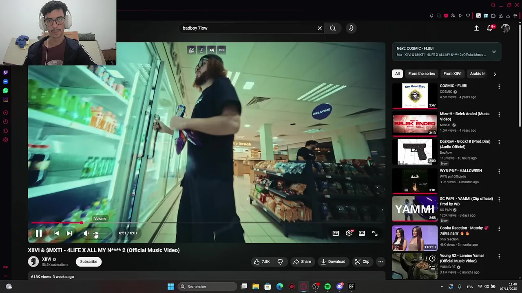The height and width of the screenshot is (293, 522).
Task: Open options menu for COSMIC - FIJIBI
Action: point(499,87)
